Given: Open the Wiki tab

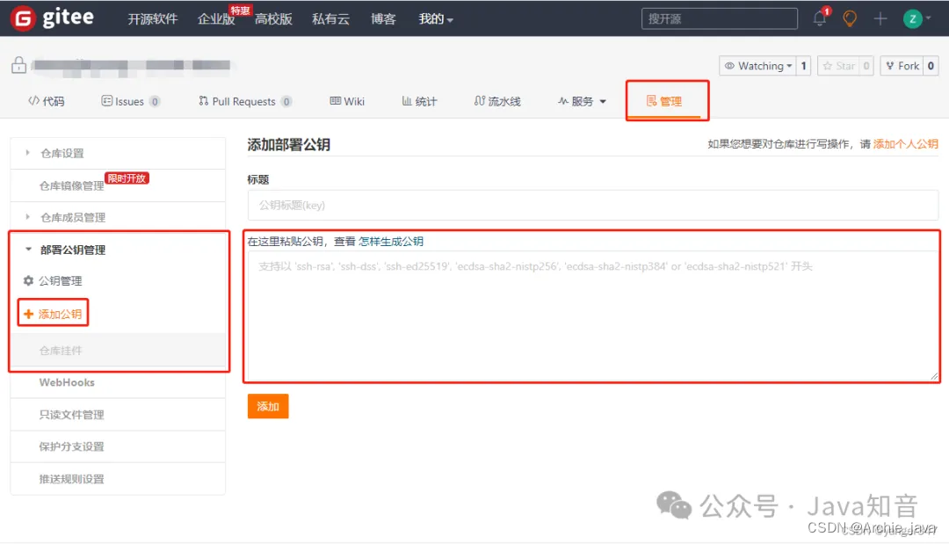Looking at the screenshot, I should (347, 101).
